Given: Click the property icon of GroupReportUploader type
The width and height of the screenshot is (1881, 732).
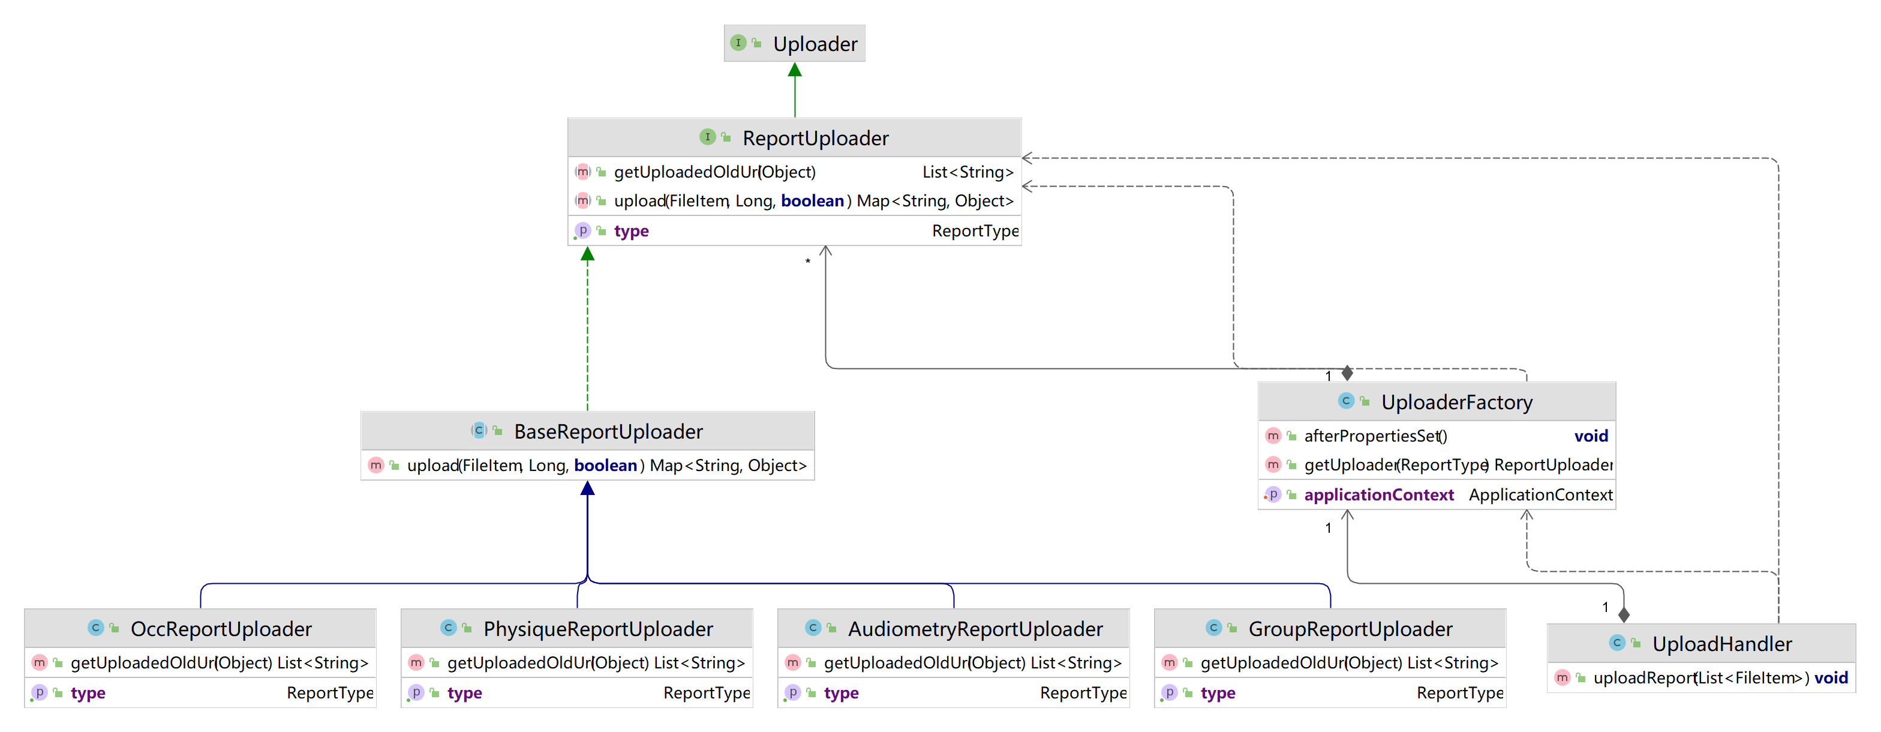Looking at the screenshot, I should click(x=1169, y=692).
